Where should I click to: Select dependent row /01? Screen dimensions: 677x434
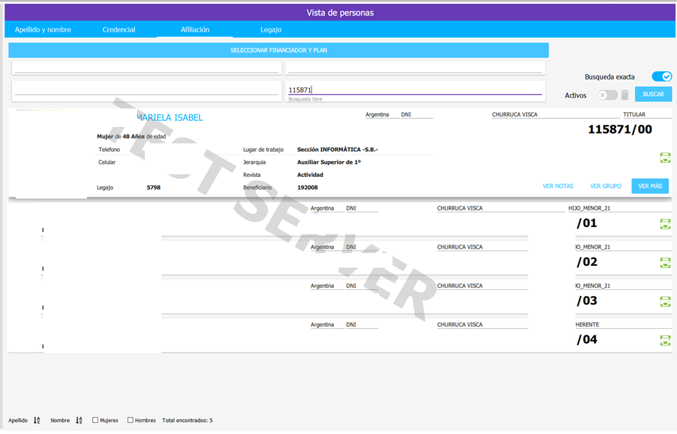coord(340,220)
